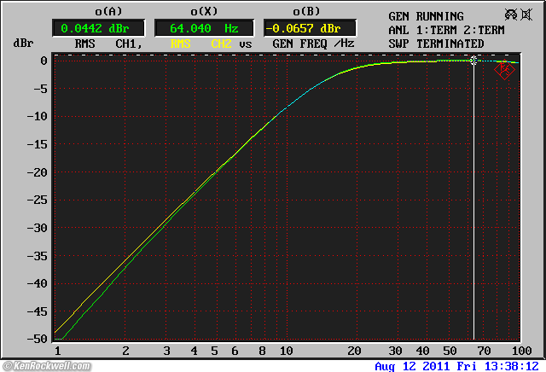Image resolution: width=546 pixels, height=372 pixels.
Task: Select the o(B) cursor value -0.0657 dBr
Action: click(309, 28)
